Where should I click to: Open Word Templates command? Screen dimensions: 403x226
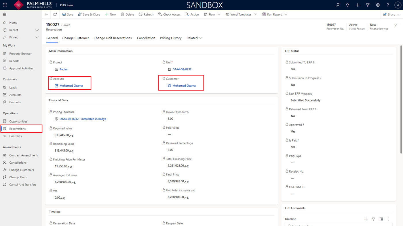pos(238,14)
